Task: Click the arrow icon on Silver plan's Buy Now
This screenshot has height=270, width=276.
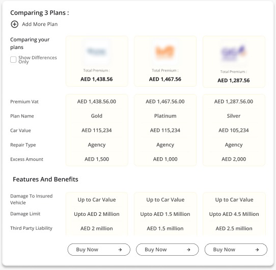Action: (257, 250)
